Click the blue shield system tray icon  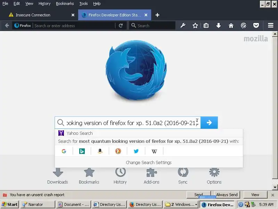tap(240, 204)
